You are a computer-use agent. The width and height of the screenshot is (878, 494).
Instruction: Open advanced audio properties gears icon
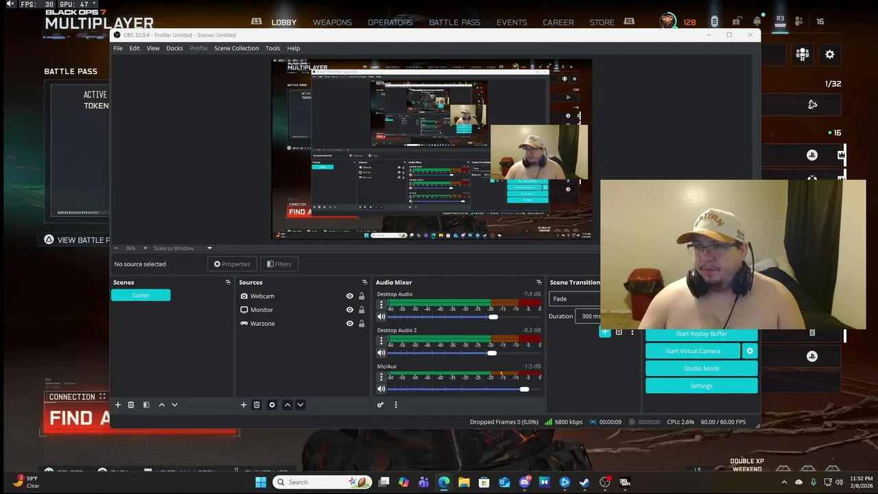point(381,405)
